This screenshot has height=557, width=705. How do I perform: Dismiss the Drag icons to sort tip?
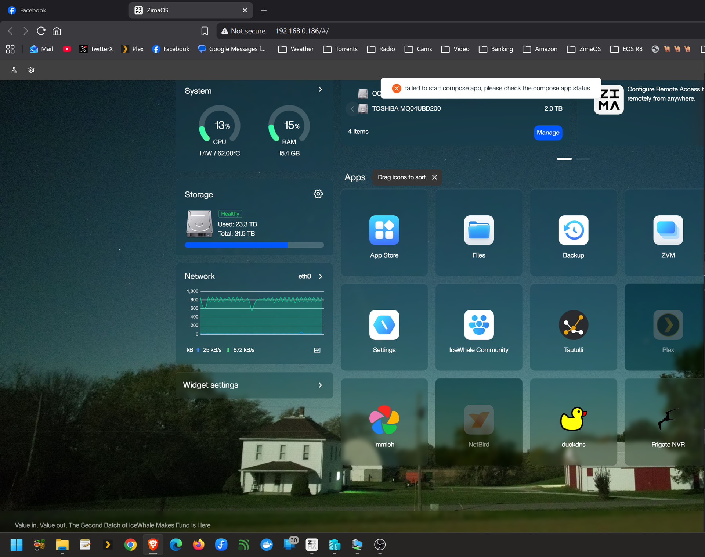tap(434, 177)
